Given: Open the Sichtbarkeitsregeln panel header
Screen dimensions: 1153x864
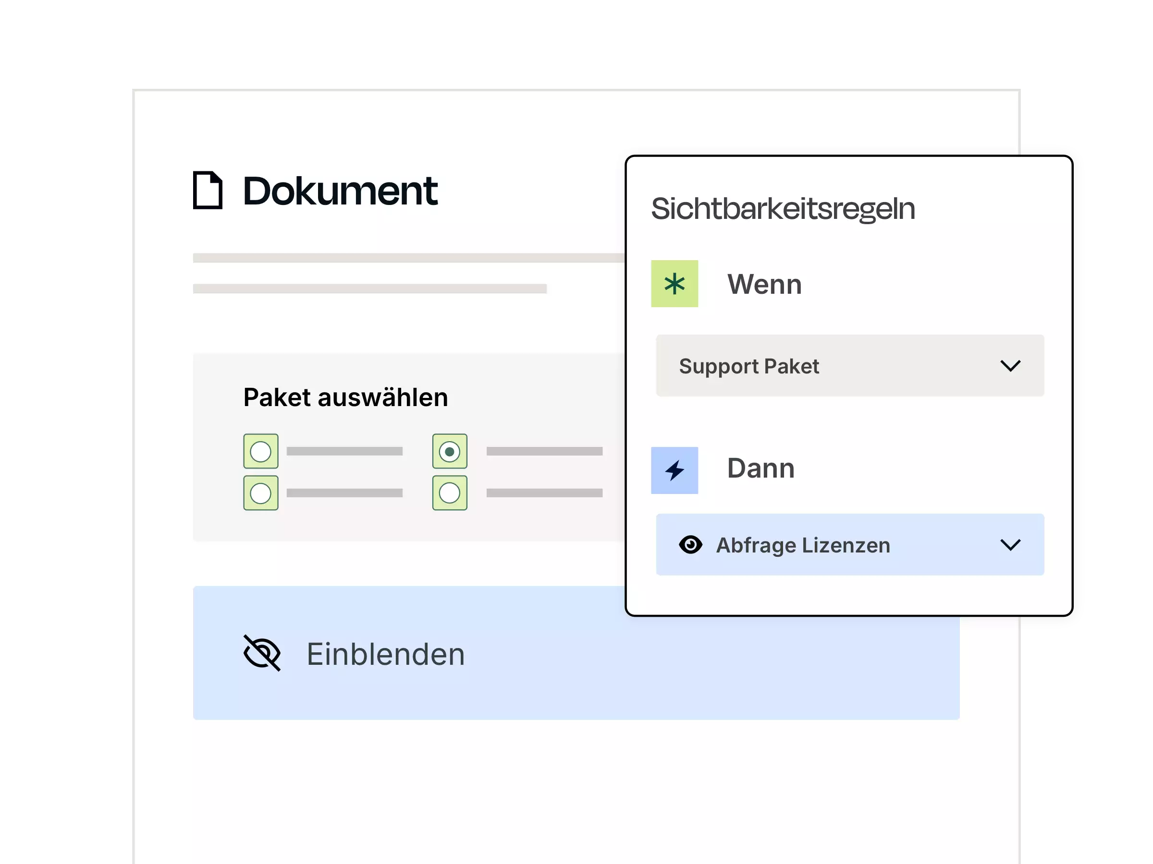Looking at the screenshot, I should [783, 208].
